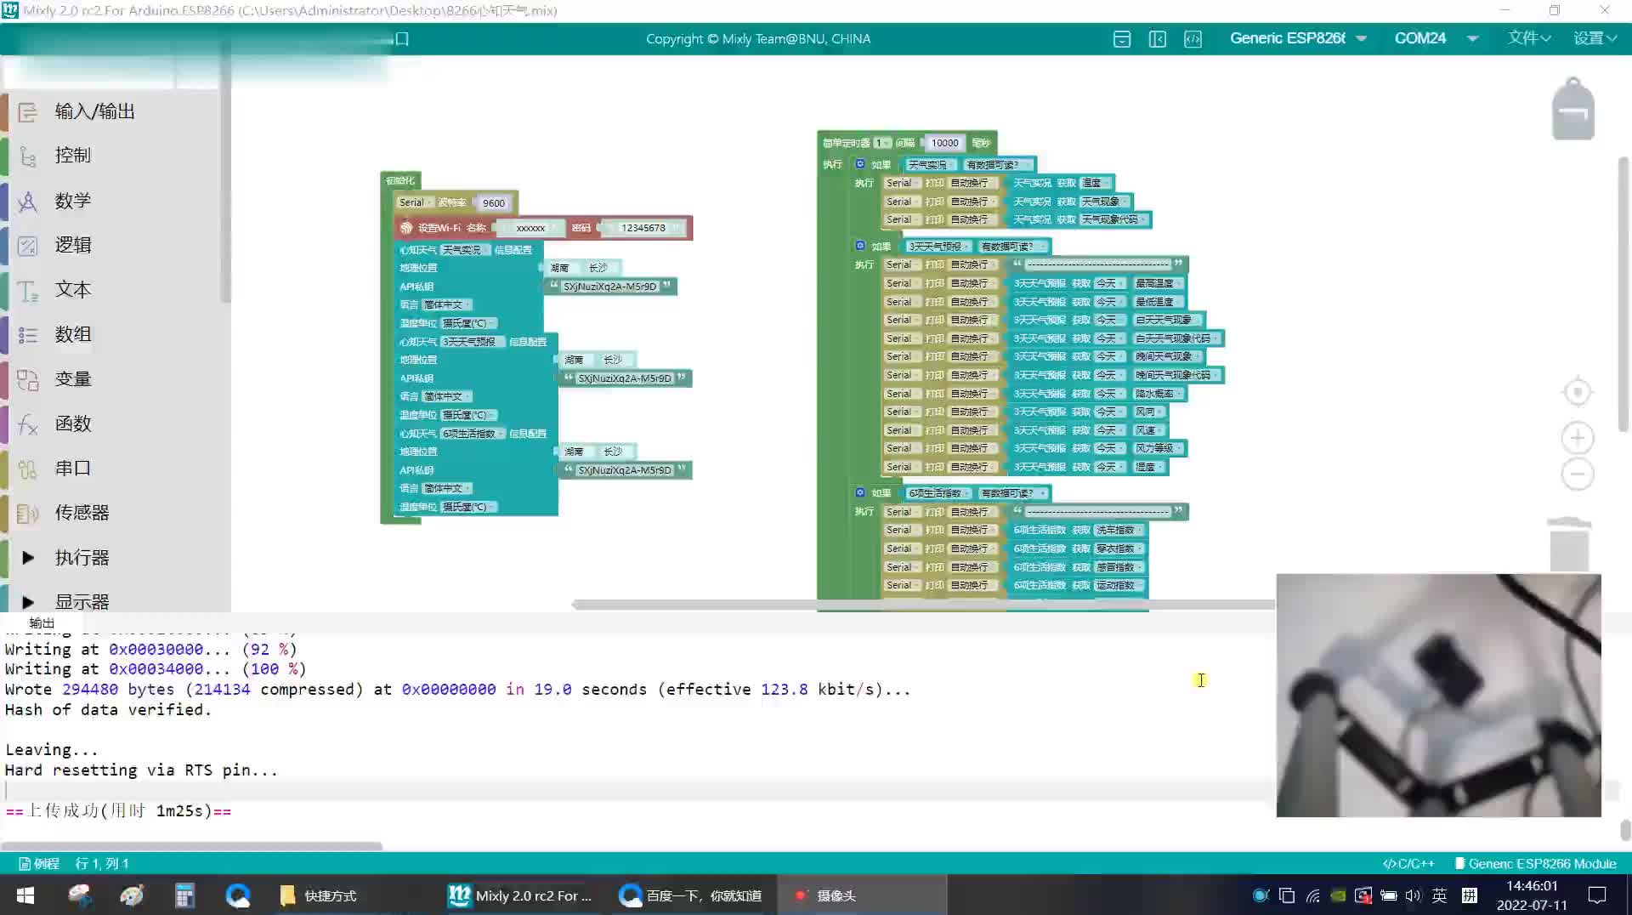Switch to code view icon
Viewport: 1632px width, 915px height.
click(1193, 39)
